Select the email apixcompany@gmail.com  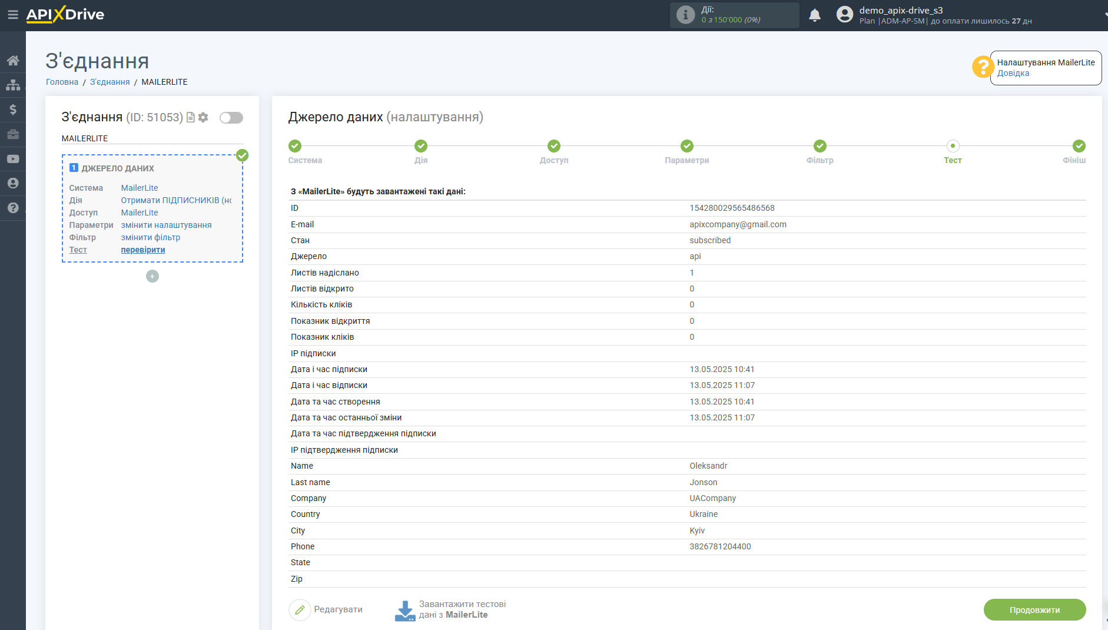point(738,224)
